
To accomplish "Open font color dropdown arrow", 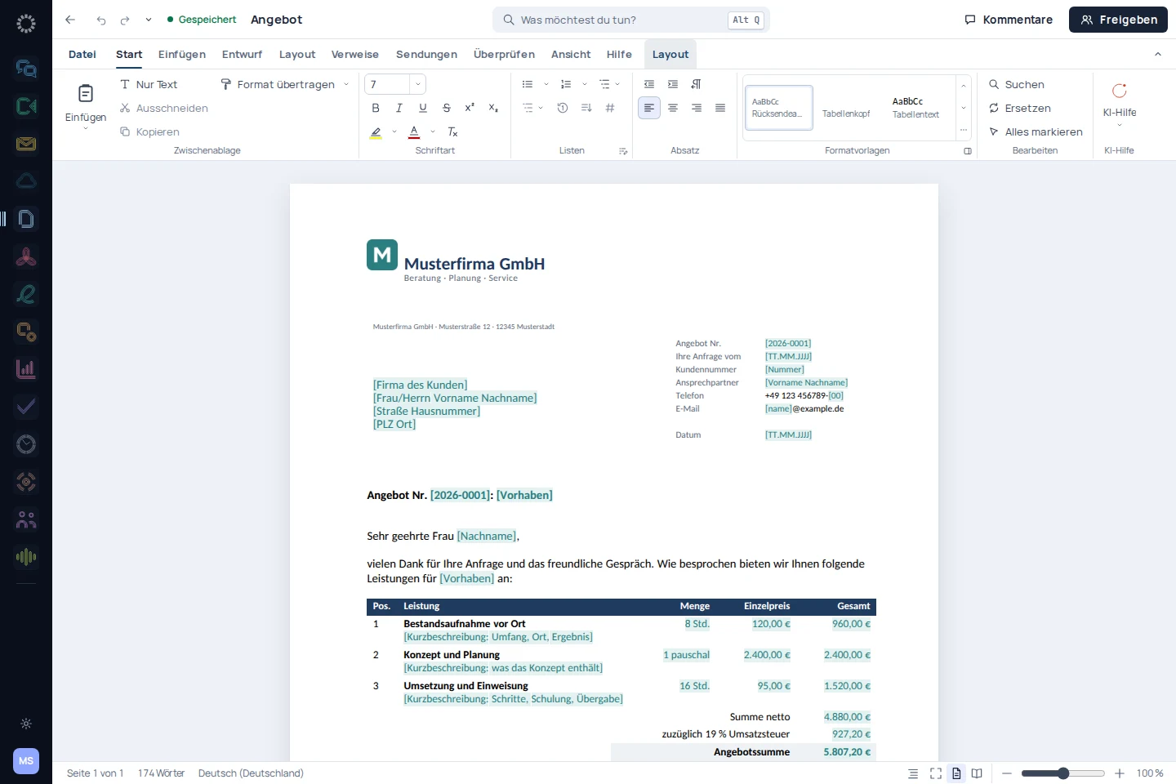I will coord(433,131).
